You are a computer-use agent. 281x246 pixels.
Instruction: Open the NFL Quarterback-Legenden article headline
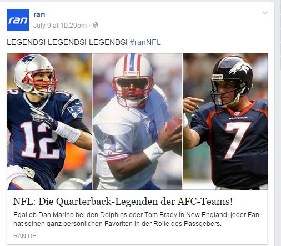pyautogui.click(x=123, y=202)
